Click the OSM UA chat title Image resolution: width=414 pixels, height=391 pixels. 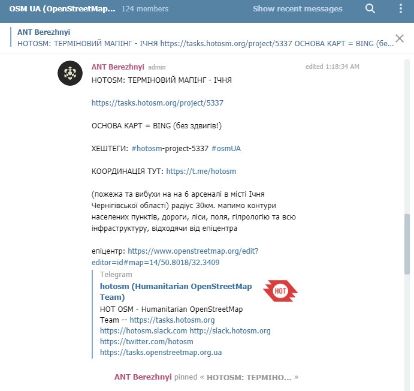pyautogui.click(x=62, y=9)
